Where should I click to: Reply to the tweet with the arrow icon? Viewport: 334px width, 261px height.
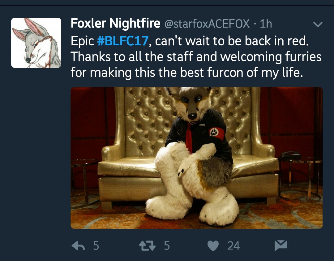click(x=78, y=246)
